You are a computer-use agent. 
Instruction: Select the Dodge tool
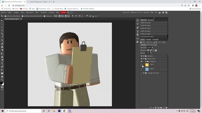tap(2, 60)
